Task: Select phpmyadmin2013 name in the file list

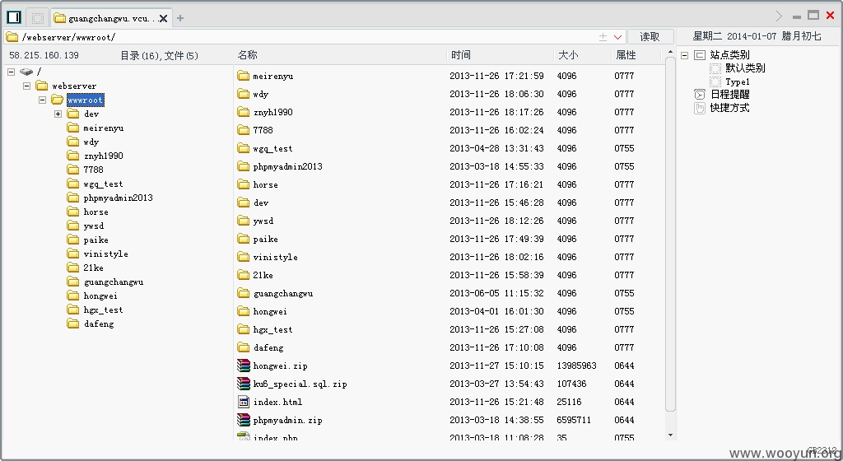Action: 287,166
